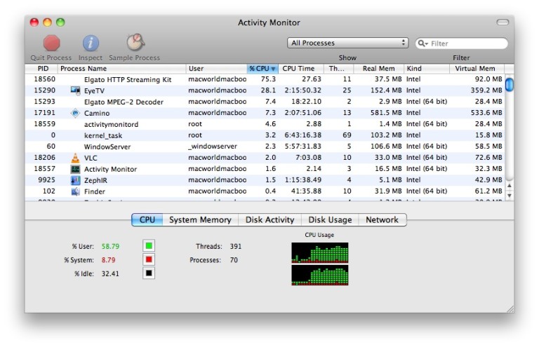Image resolution: width=539 pixels, height=347 pixels.
Task: Sort by PID column header
Action: coord(42,68)
